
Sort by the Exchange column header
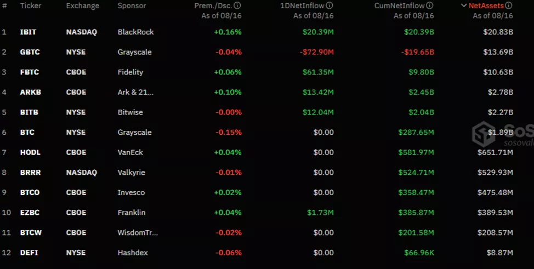coord(83,5)
